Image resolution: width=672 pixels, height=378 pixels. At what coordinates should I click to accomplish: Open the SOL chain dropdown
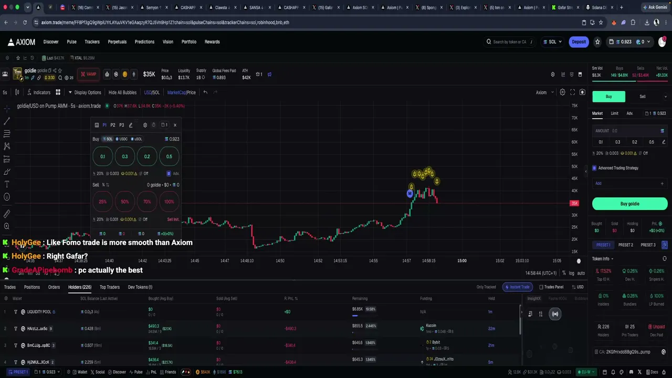(552, 42)
